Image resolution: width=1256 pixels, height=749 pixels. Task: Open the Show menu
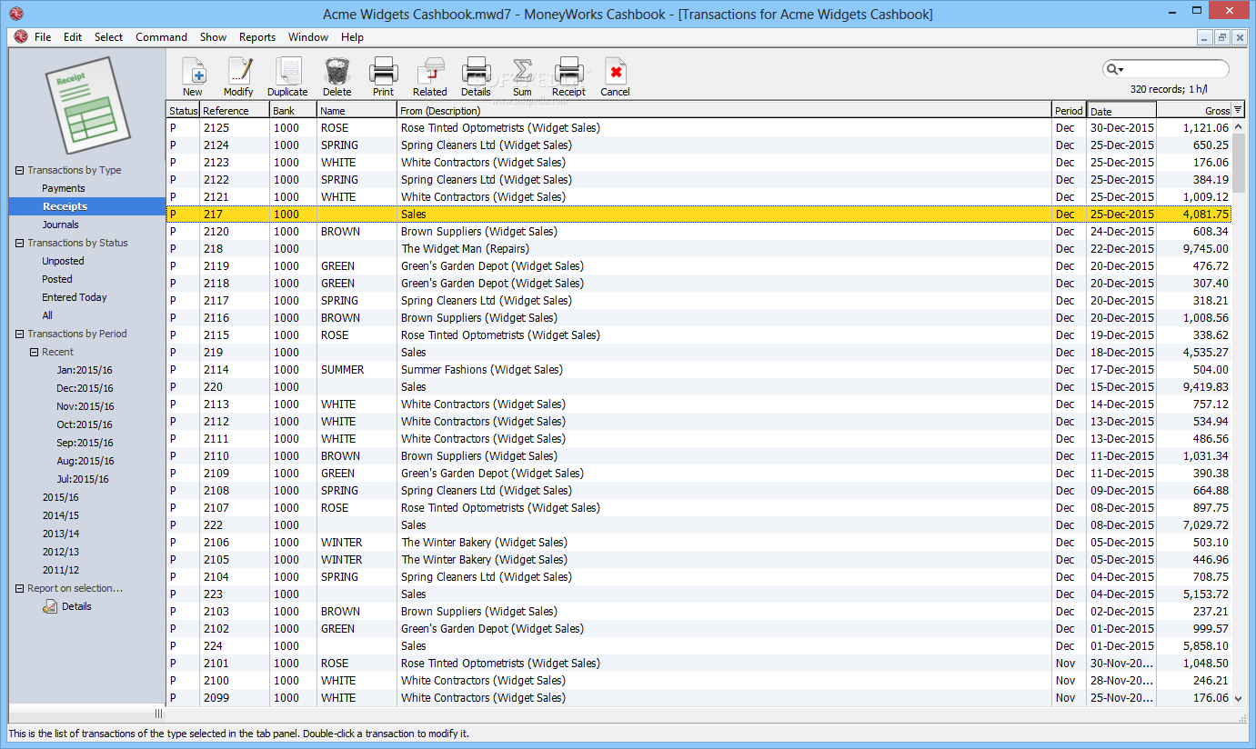(213, 37)
